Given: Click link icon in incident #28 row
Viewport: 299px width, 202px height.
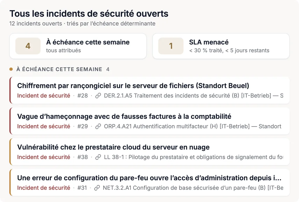Looking at the screenshot, I should click(x=98, y=95).
